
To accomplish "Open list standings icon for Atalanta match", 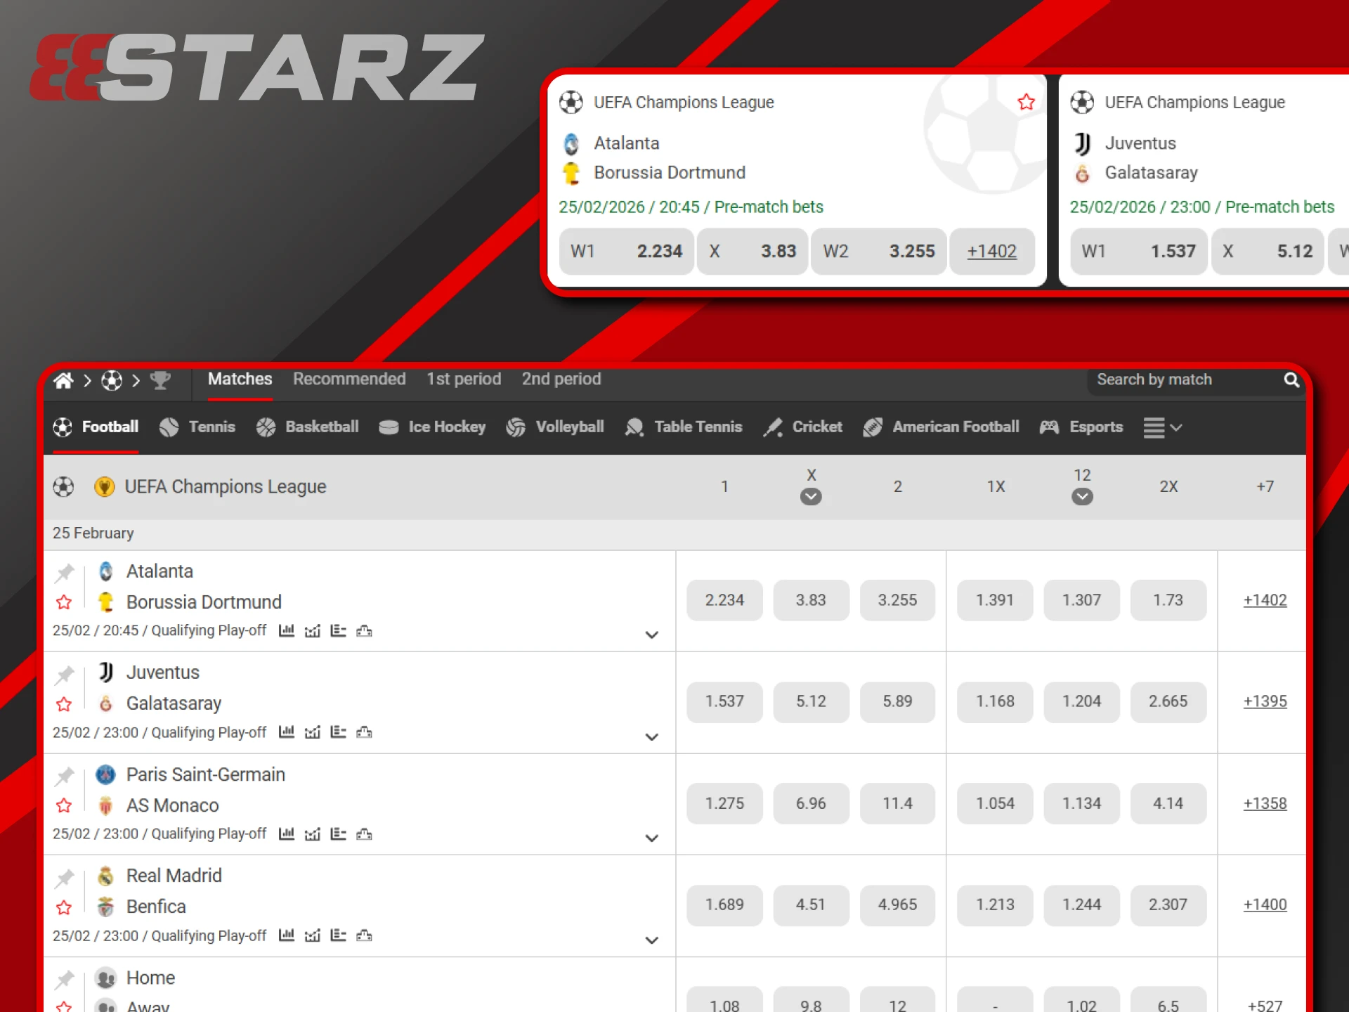I will tap(339, 630).
